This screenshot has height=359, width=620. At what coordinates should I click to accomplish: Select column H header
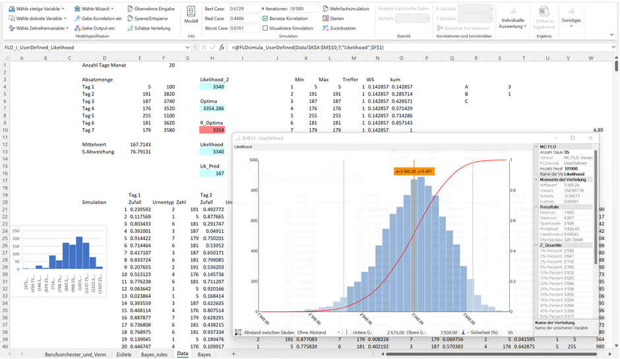tap(212, 58)
